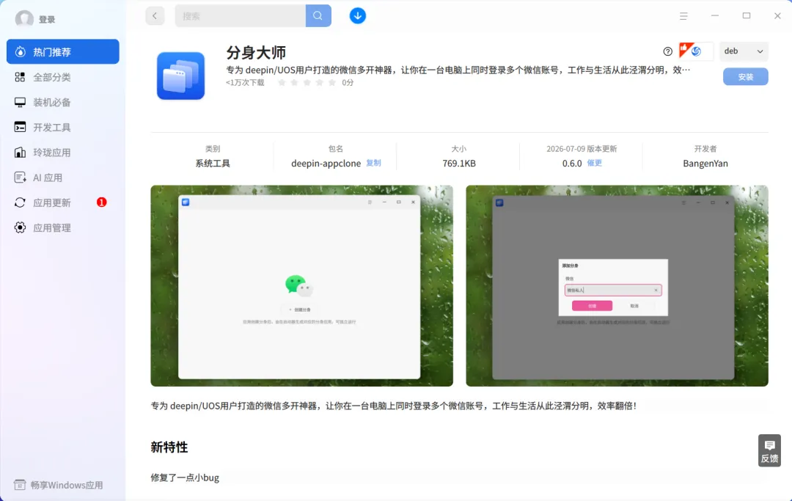Click the deepin-appclone package name
Viewport: 792px width, 501px height.
tap(326, 163)
